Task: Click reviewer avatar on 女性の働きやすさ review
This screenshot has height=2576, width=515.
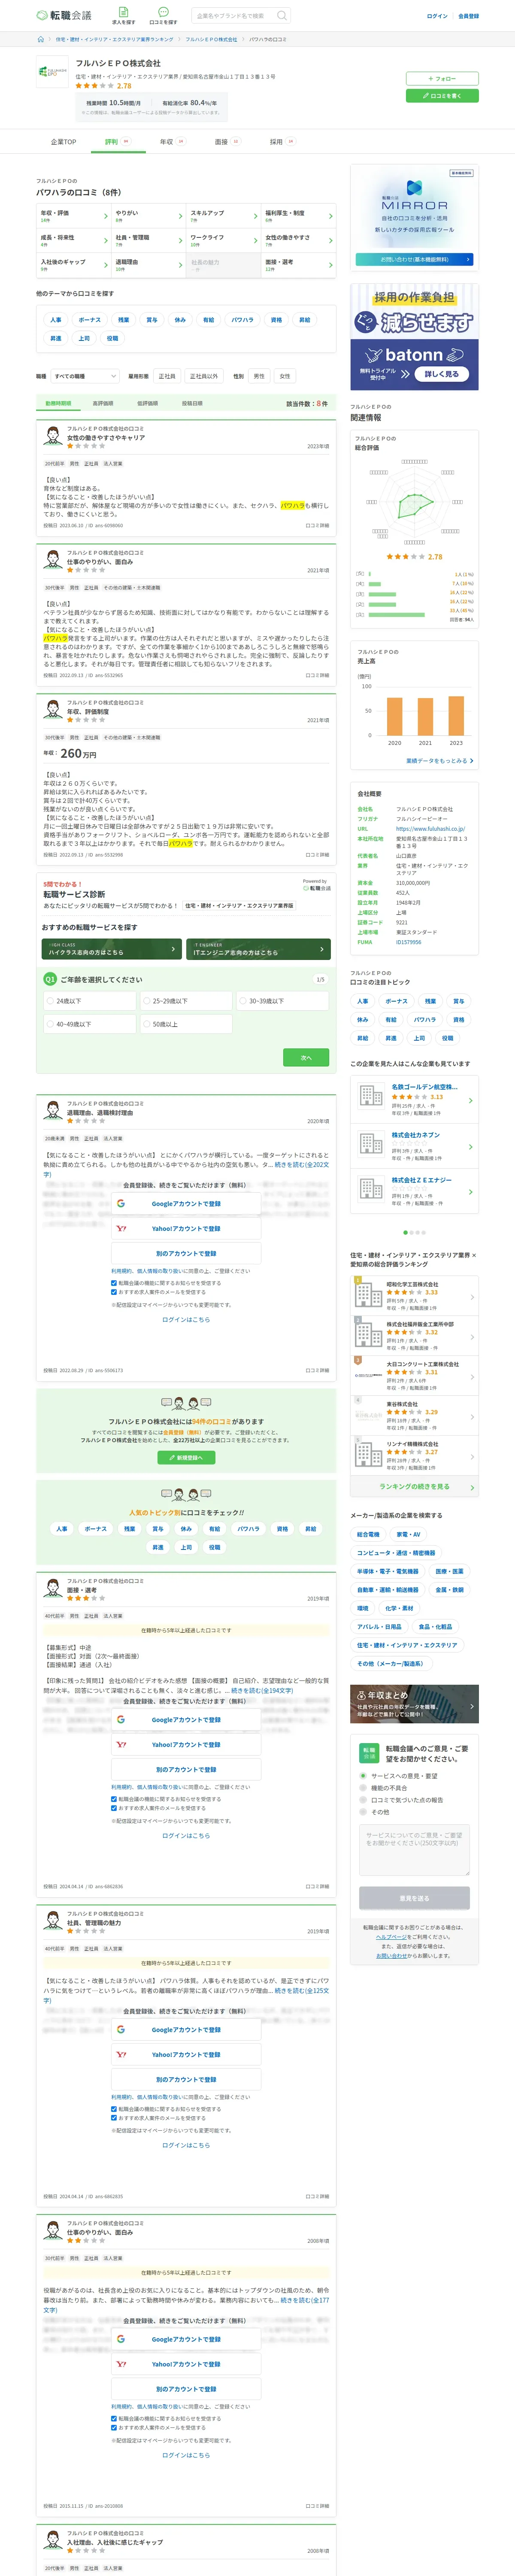Action: click(52, 437)
